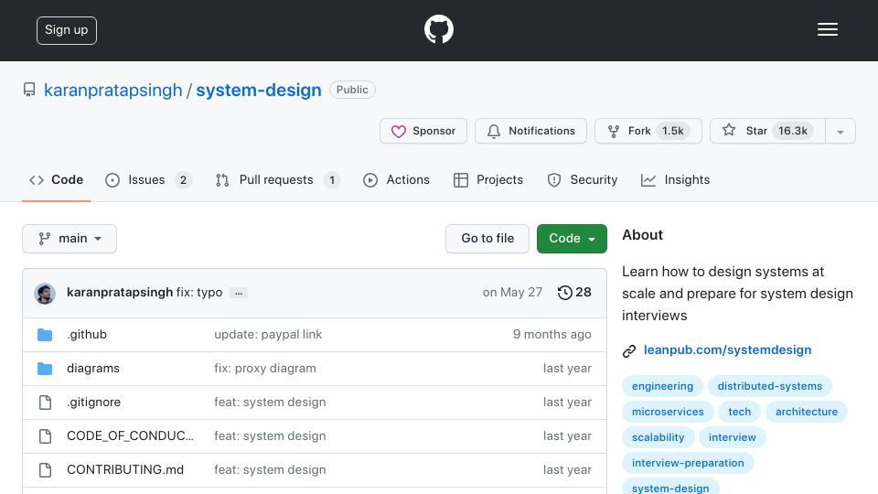Open the karanpratapsingh owner link
Screen dimensions: 878x494
(113, 91)
